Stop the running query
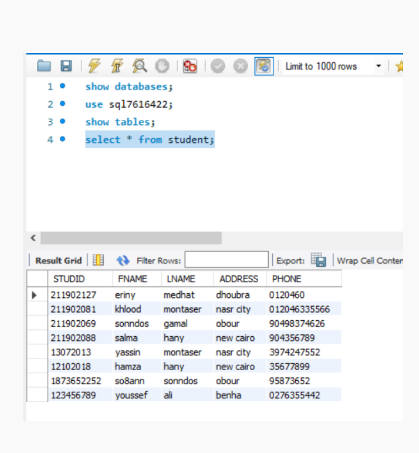The image size is (419, 453). (x=163, y=66)
